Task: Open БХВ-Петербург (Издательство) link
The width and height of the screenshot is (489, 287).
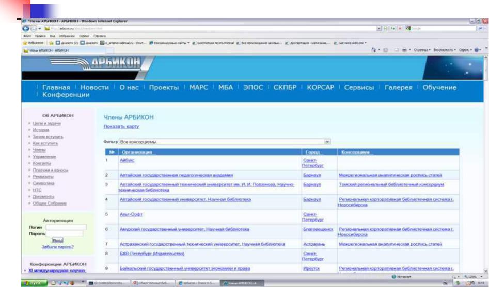Action: click(x=152, y=254)
